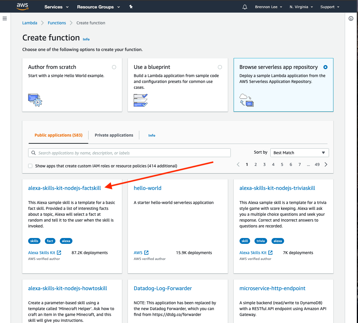Image resolution: width=358 pixels, height=323 pixels.
Task: Click the fact tag
Action: (x=50, y=241)
